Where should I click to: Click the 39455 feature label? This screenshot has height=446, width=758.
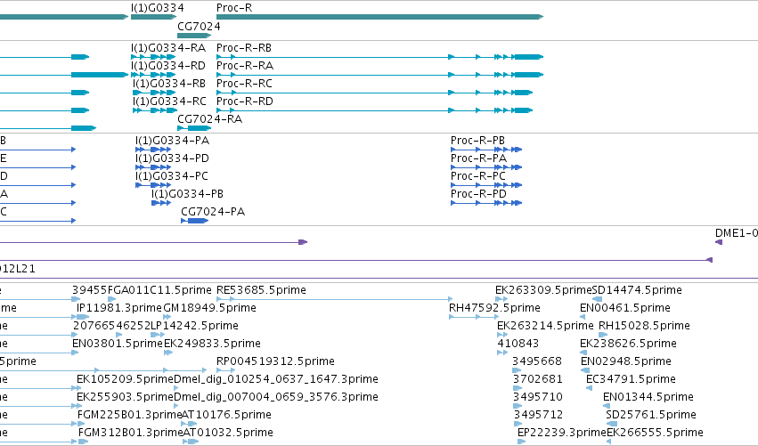point(89,290)
